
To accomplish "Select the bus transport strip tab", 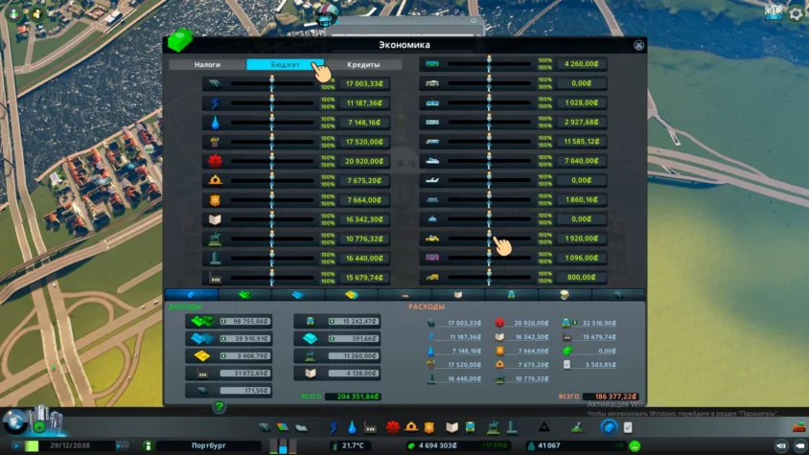I will pyautogui.click(x=511, y=295).
